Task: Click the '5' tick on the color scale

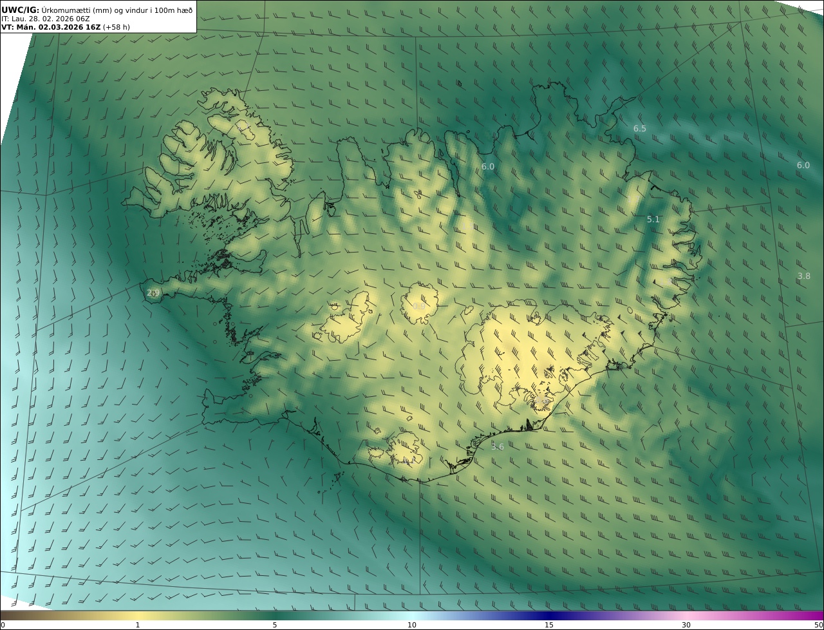Action: (x=275, y=625)
